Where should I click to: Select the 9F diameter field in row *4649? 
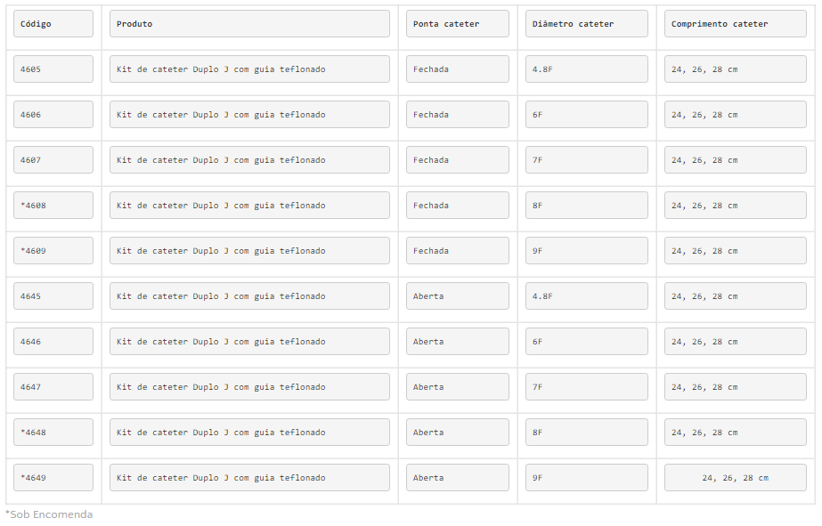click(586, 478)
